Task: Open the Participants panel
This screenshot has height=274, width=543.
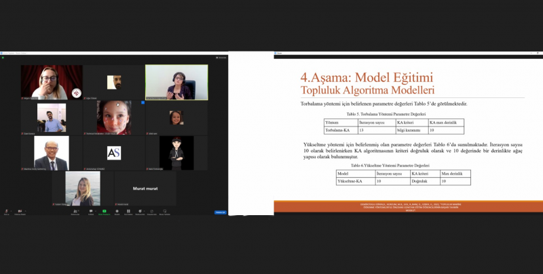Action: 76,211
